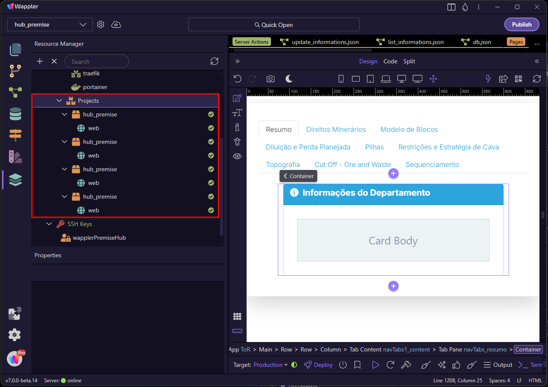Viewport: 548px width, 387px height.
Task: Open the more tabs ellipsis menu
Action: click(537, 43)
